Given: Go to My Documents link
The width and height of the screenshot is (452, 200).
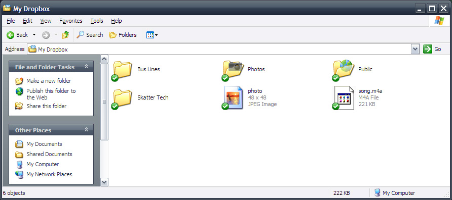Looking at the screenshot, I should click(44, 144).
